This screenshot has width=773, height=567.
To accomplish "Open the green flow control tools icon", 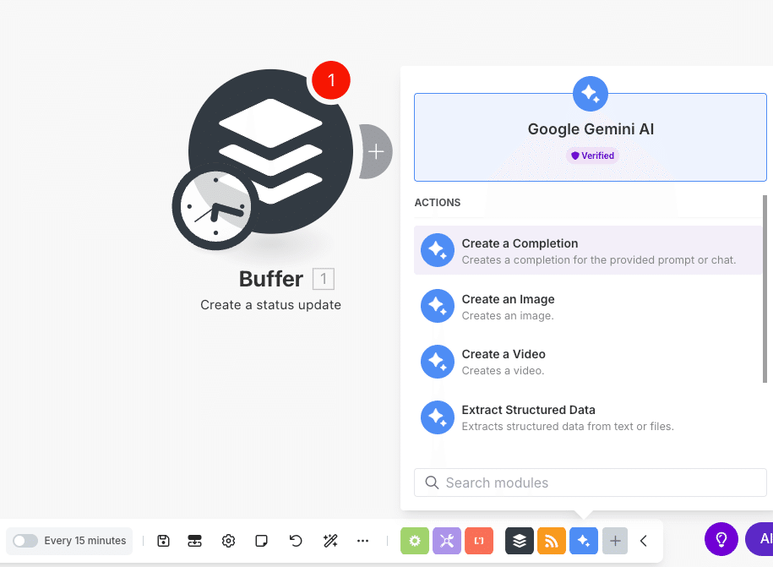I will [x=415, y=541].
